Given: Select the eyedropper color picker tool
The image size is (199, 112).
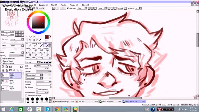Looking at the screenshot, I should tap(40, 40).
